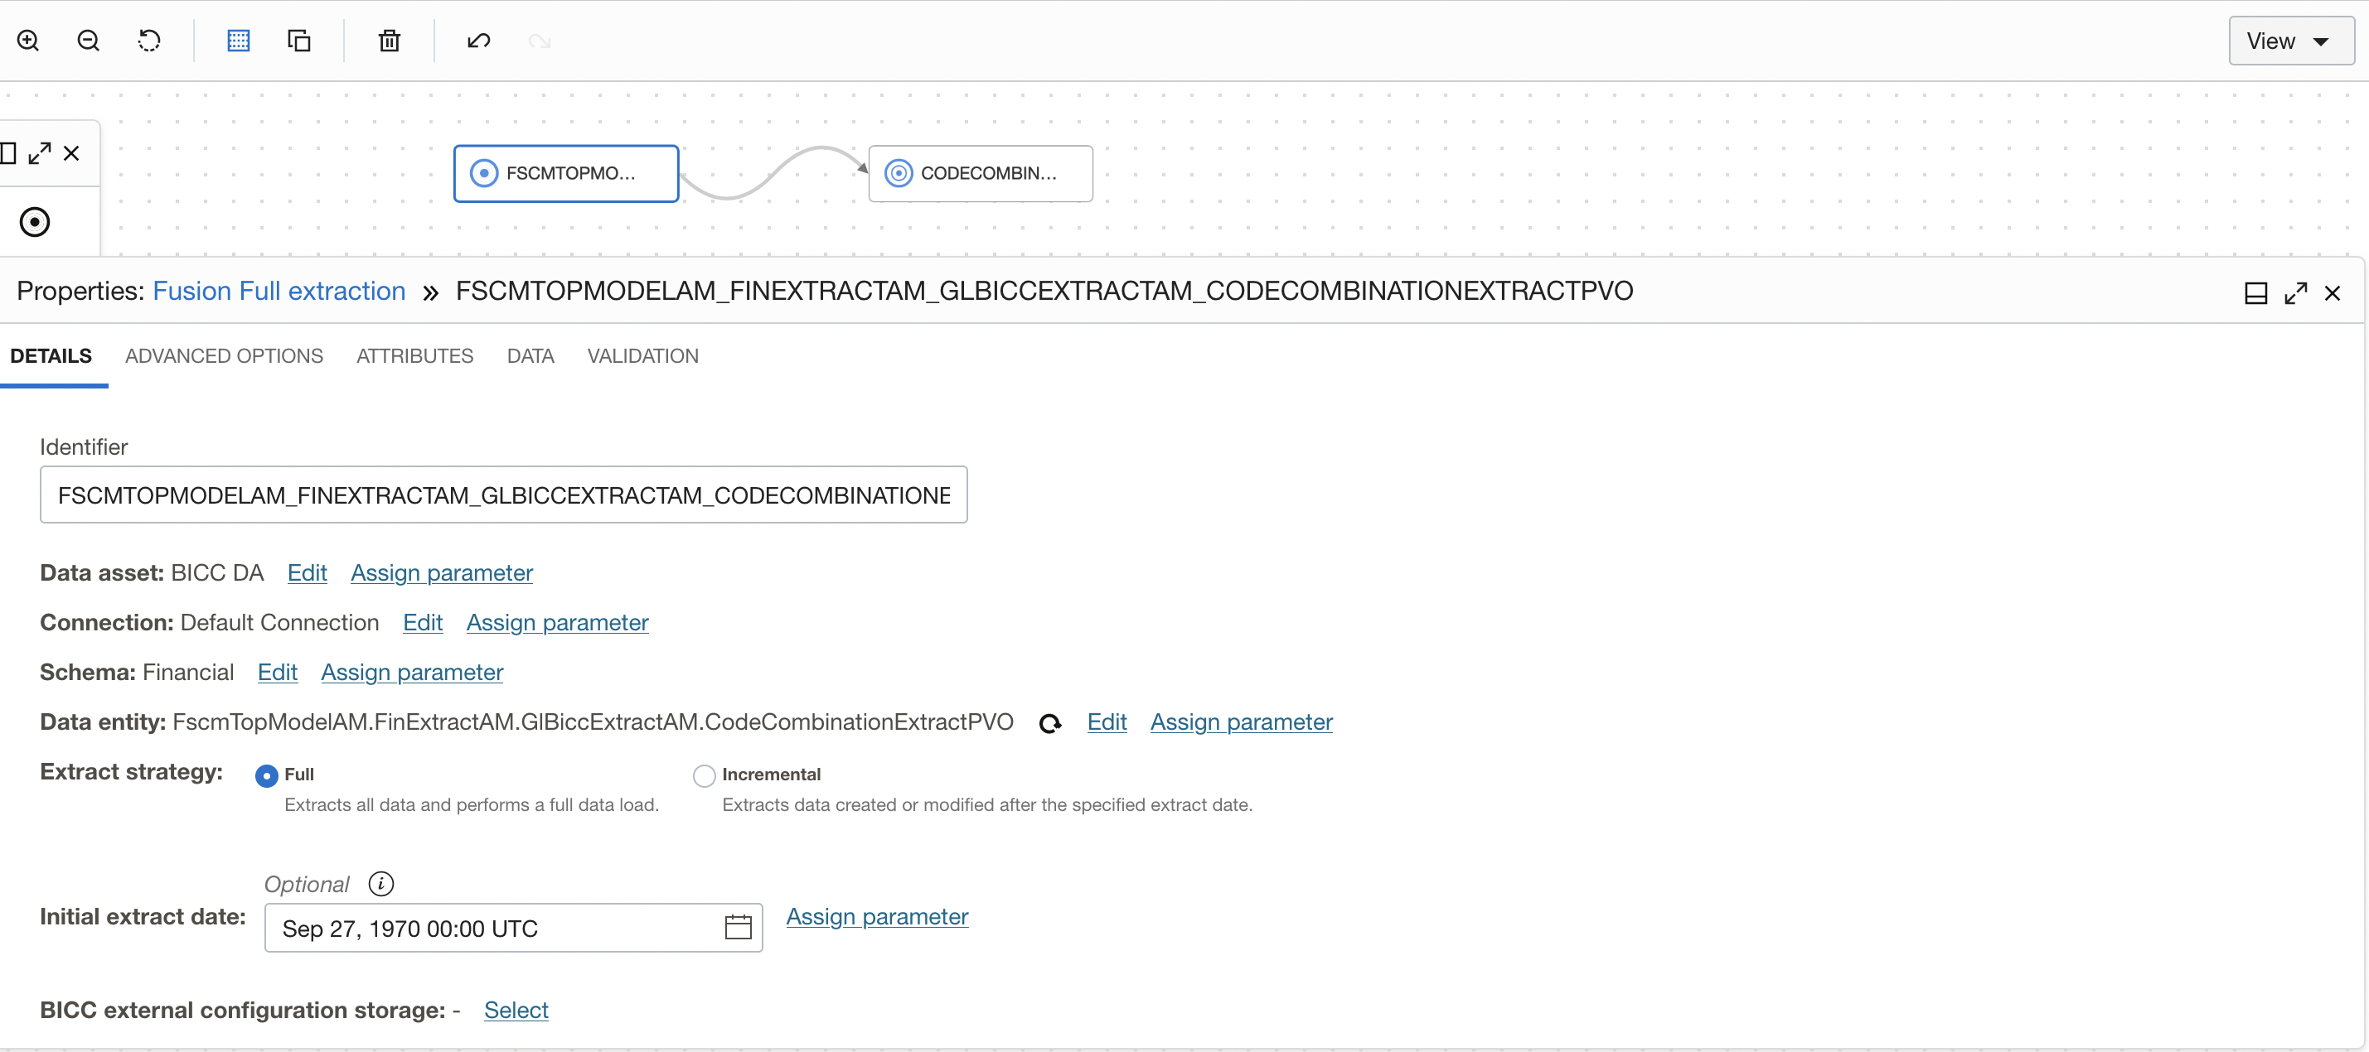Select the Incremental extract strategy

pos(705,775)
